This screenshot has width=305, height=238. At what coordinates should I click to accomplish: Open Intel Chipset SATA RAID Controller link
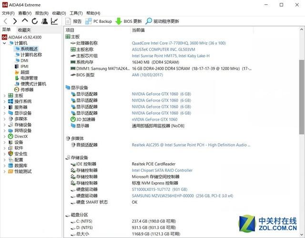162,170
